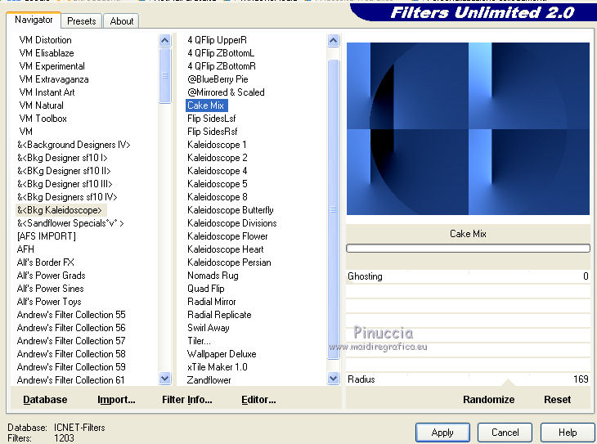The image size is (597, 444).
Task: Select VM Experimental category
Action: coord(52,66)
